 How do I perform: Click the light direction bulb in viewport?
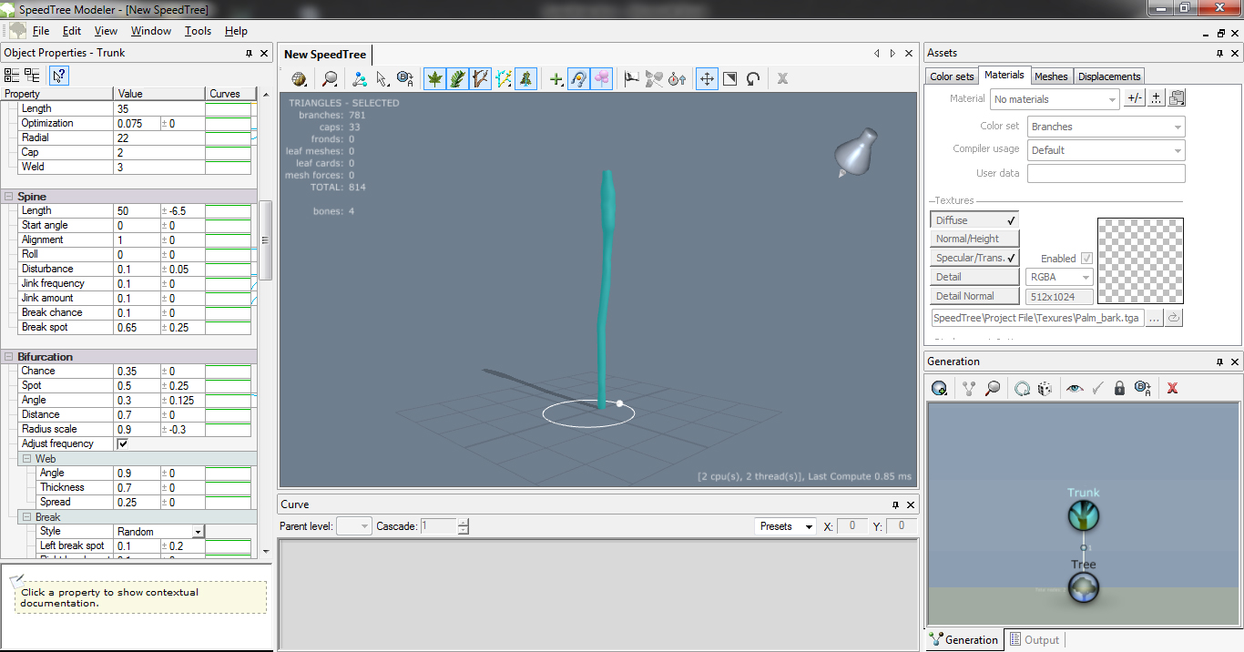point(856,153)
